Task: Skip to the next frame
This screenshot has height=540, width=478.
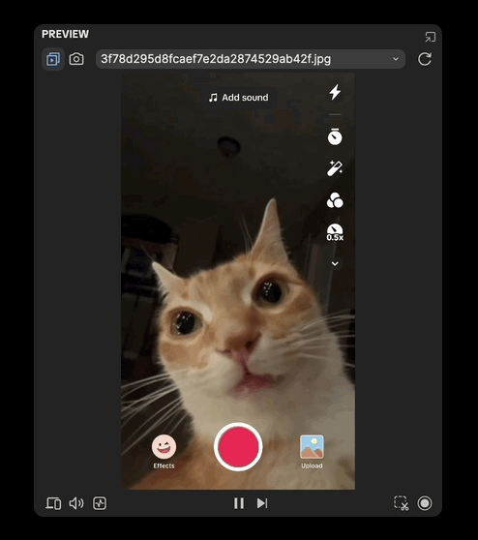Action: pos(262,503)
